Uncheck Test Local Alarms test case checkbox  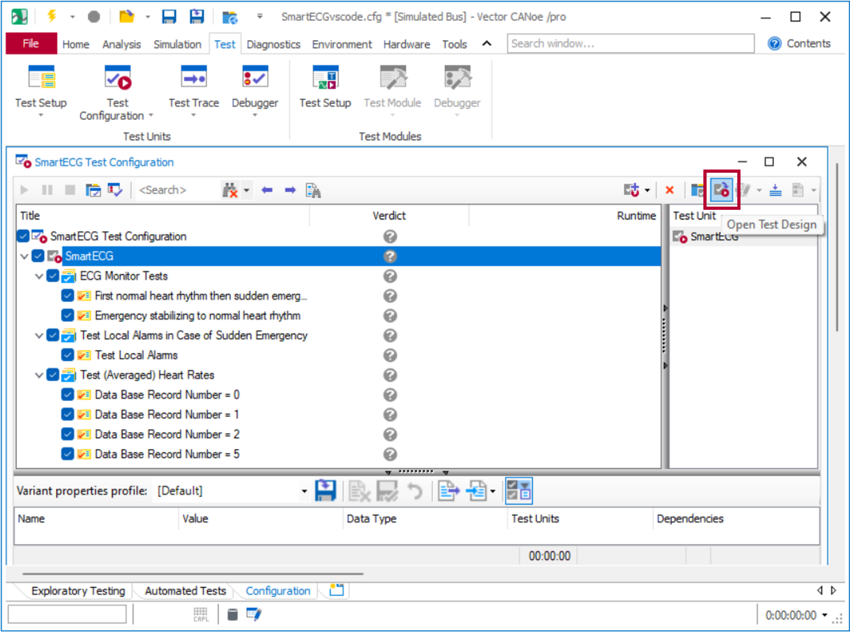68,355
